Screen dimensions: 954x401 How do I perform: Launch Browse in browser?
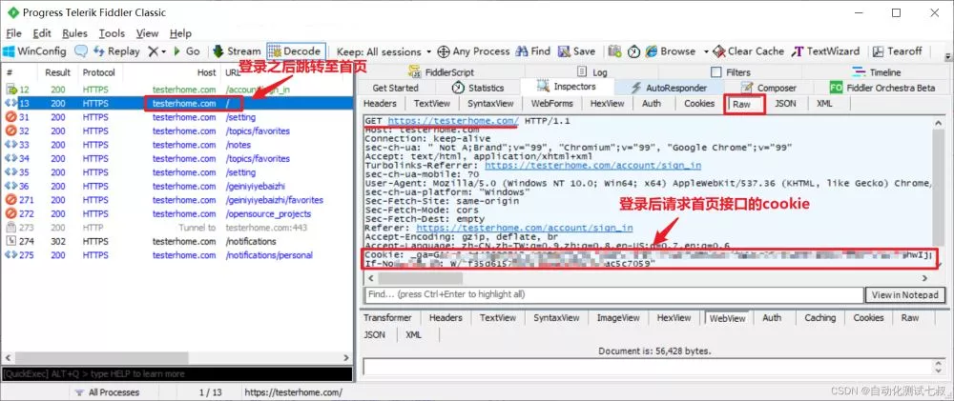[671, 51]
